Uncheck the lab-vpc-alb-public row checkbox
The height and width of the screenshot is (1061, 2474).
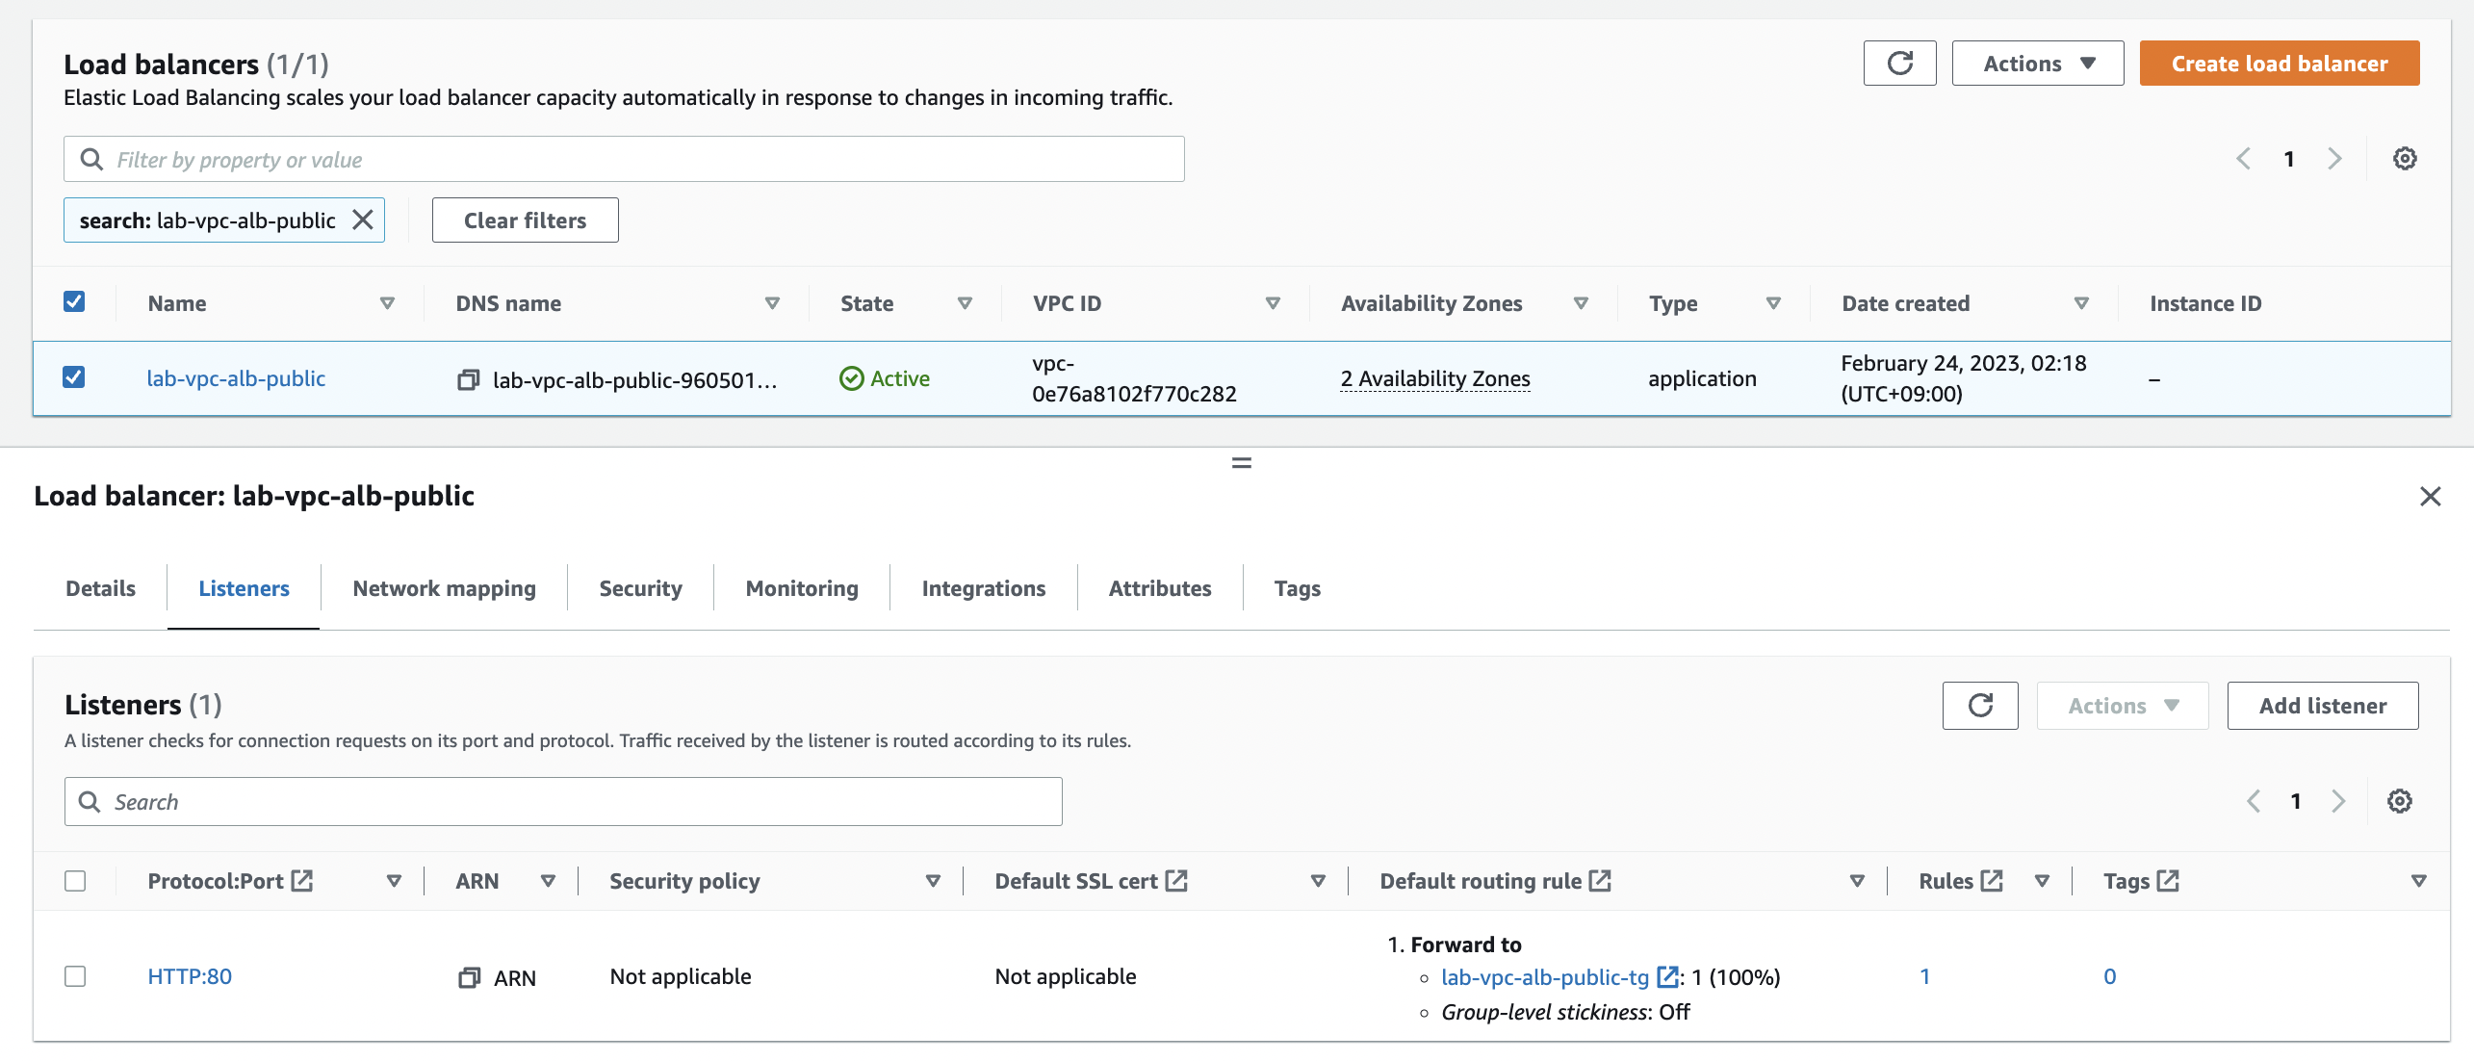click(74, 377)
